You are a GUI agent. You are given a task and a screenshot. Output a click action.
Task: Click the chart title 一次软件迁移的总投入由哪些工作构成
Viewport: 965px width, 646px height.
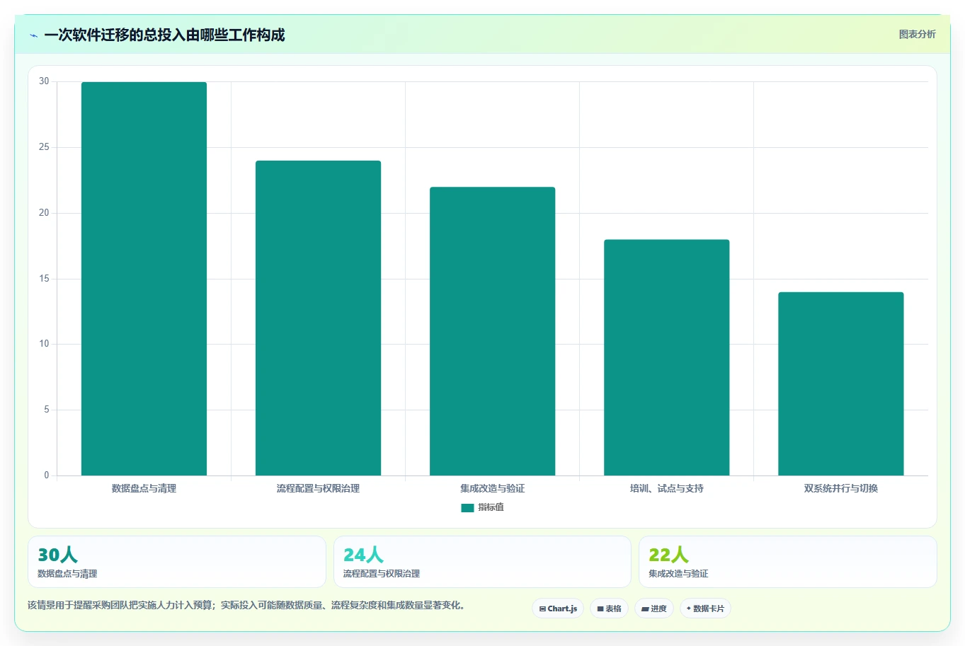(x=164, y=35)
